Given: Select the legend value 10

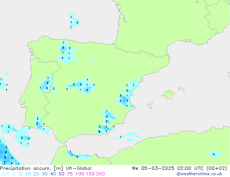Looking at the screenshot, I should point(28,174).
